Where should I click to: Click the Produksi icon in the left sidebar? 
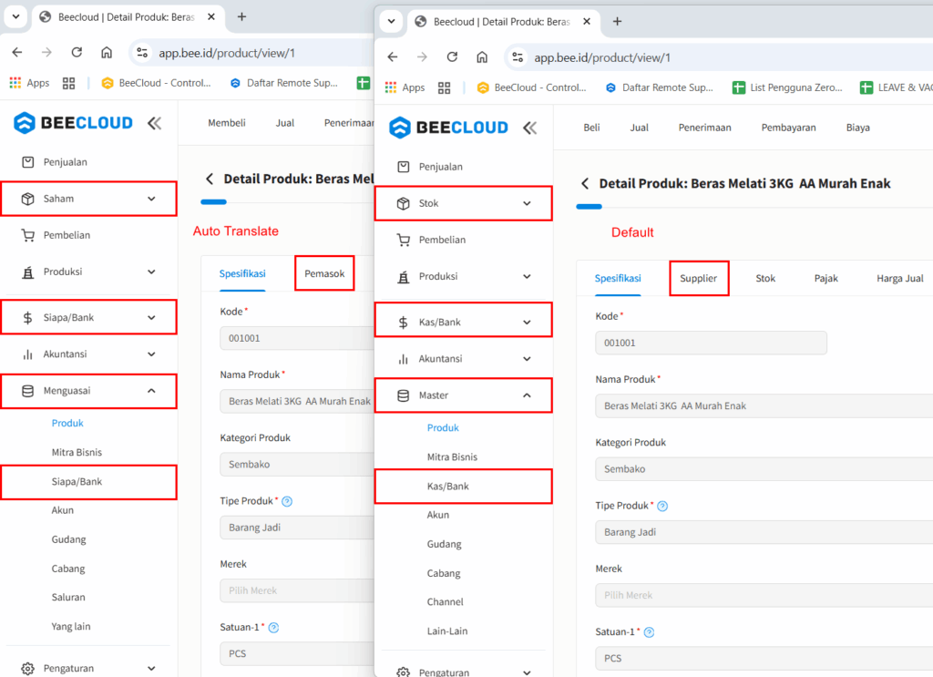click(27, 272)
